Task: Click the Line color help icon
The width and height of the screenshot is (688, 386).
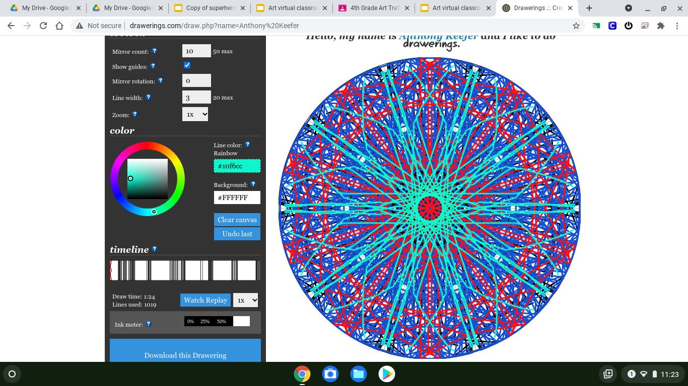Action: pos(248,145)
